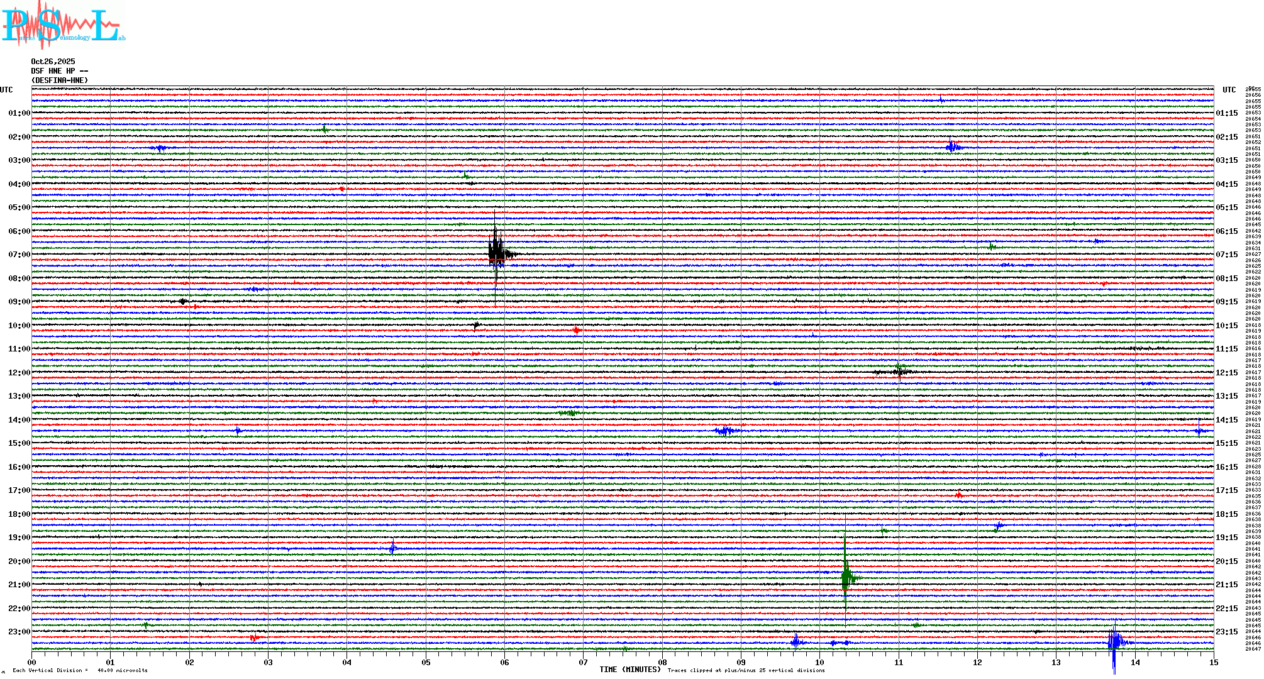The image size is (1264, 679).
Task: Click the Oct 26, 2025 date text
Action: point(53,62)
